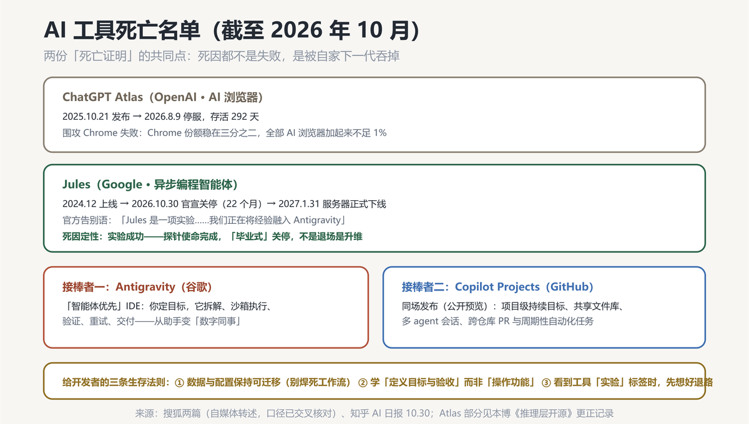Click rule "② 学「定义目标与验收」而非「操作功能」"
Viewport: 749px width, 424px height.
point(446,382)
